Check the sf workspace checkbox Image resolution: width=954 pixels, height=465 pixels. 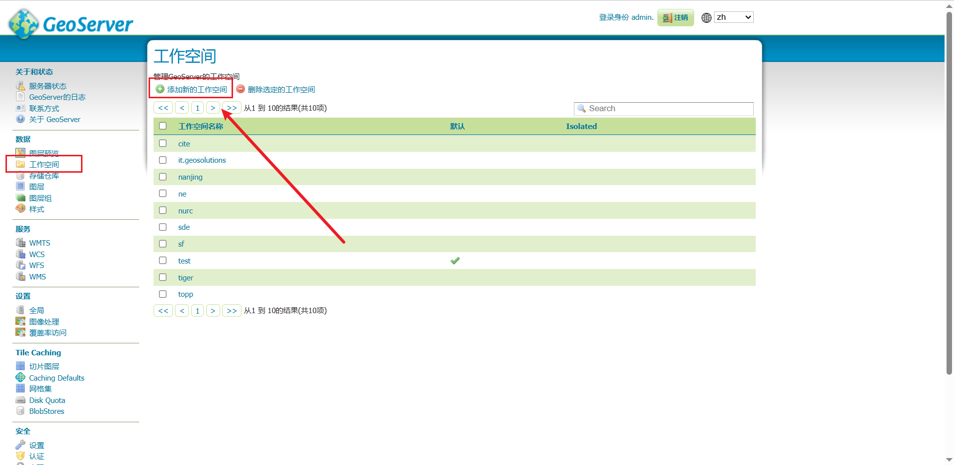point(162,244)
